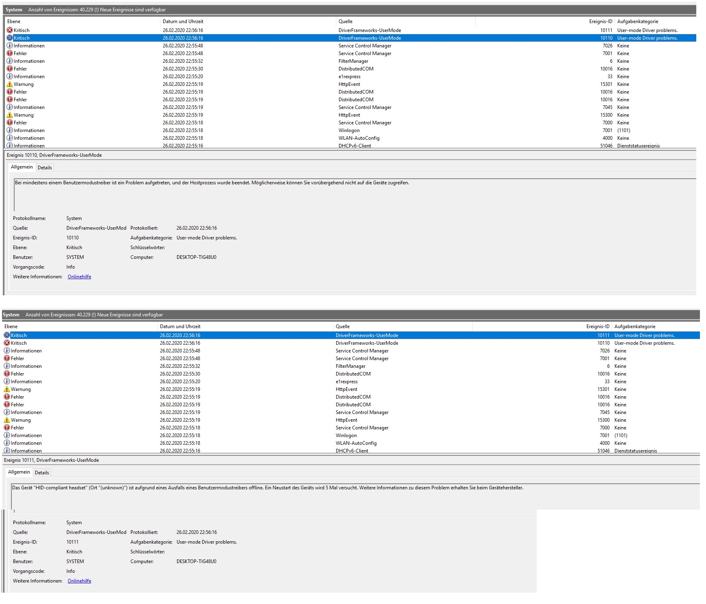This screenshot has width=706, height=604.
Task: Click info icon of WLAN-AutoConfig row, lower list
Action: point(7,443)
